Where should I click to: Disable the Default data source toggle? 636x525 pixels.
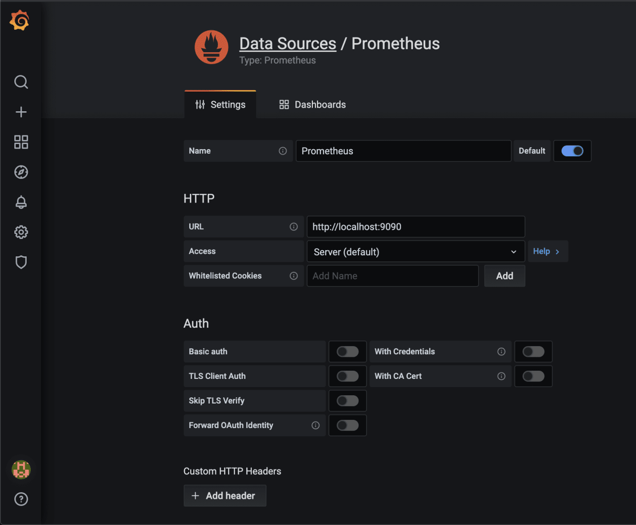pyautogui.click(x=572, y=151)
